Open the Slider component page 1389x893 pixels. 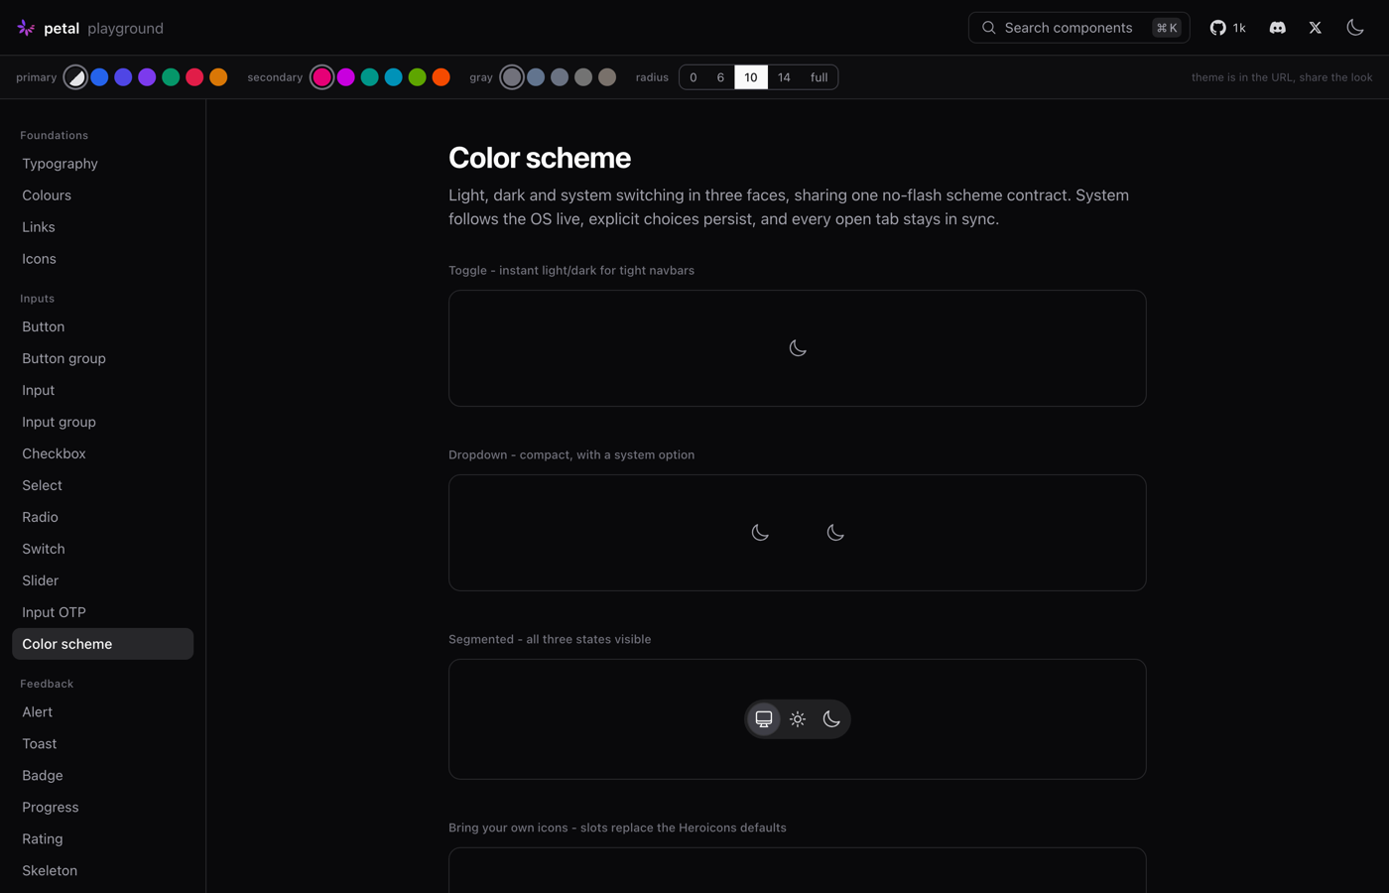103,580
